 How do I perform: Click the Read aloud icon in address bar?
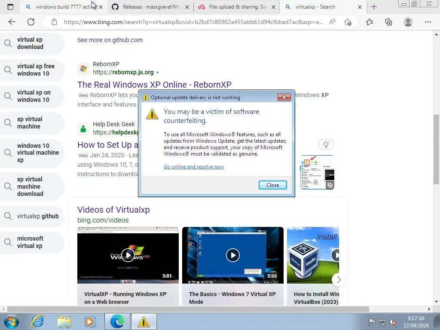coord(332,22)
